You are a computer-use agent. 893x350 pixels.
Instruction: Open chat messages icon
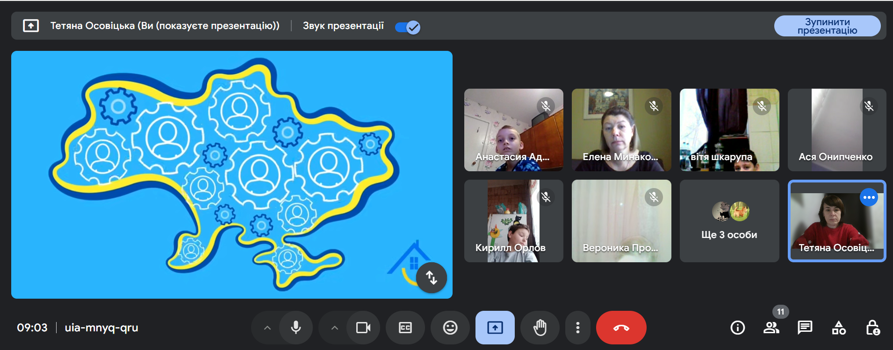[805, 328]
